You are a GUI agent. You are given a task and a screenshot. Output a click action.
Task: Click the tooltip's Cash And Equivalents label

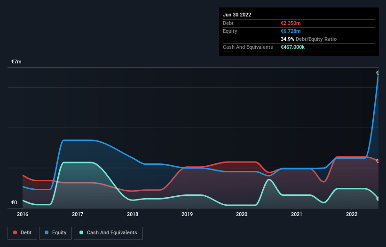248,47
